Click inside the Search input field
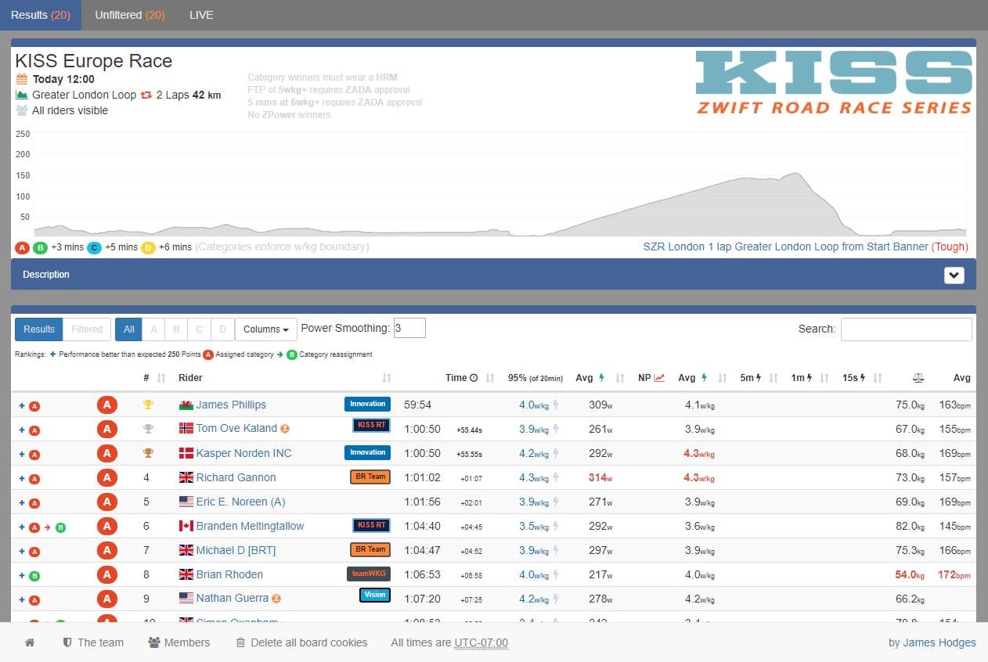The height and width of the screenshot is (662, 988). (906, 329)
